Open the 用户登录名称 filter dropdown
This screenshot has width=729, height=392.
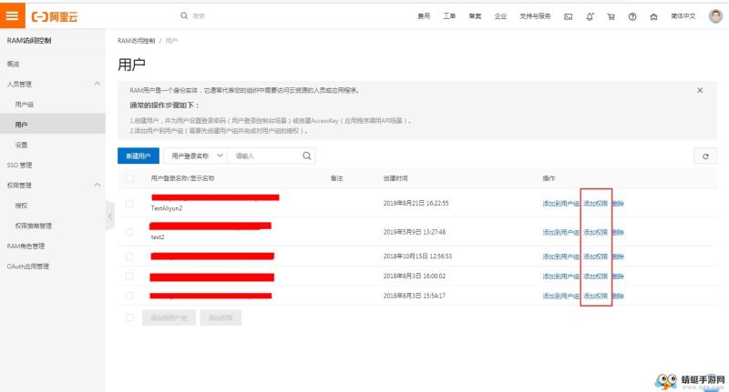[x=195, y=156]
